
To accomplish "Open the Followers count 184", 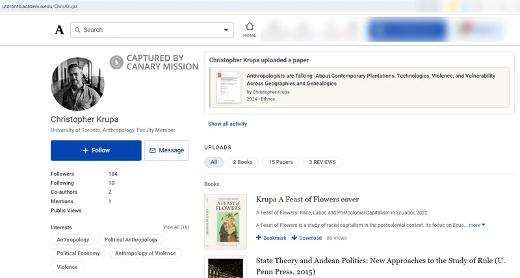I will [x=112, y=174].
